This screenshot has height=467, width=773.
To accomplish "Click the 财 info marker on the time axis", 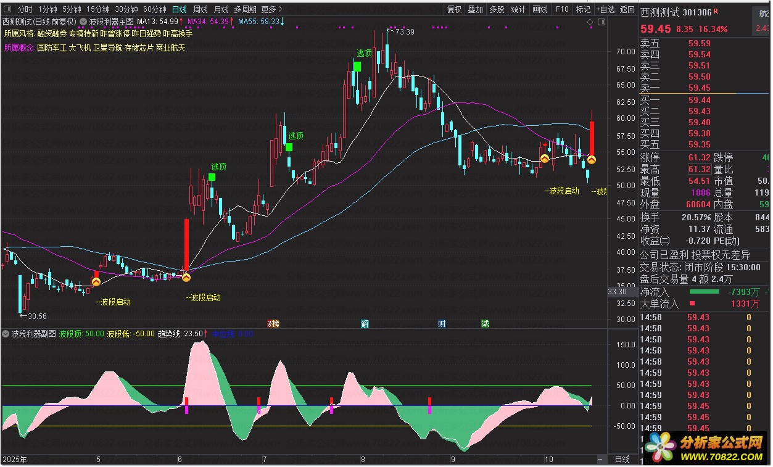I will (x=442, y=323).
